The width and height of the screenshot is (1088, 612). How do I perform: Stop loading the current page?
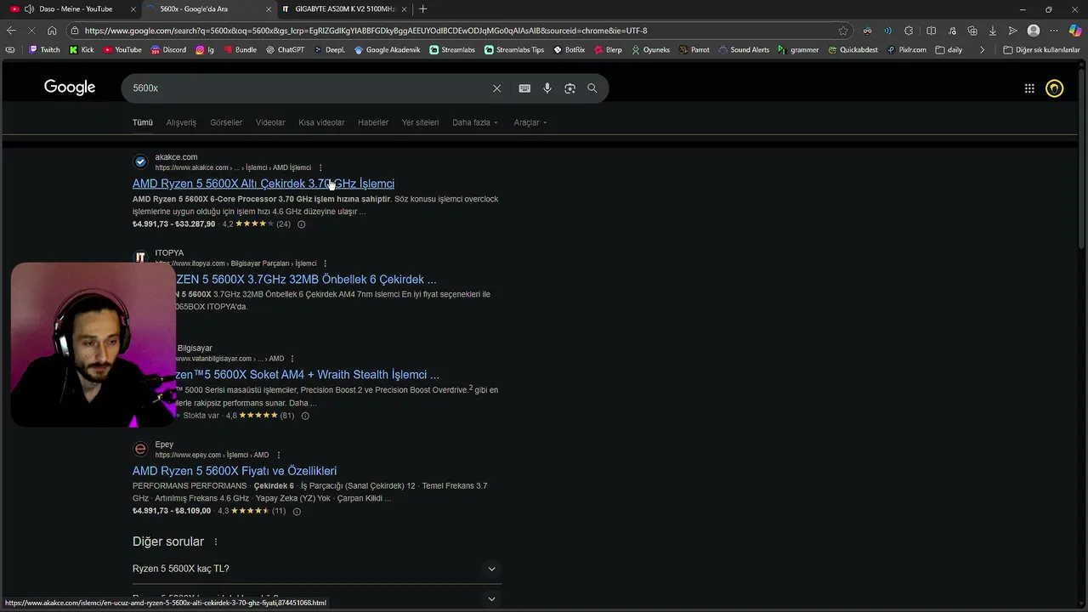tap(31, 31)
